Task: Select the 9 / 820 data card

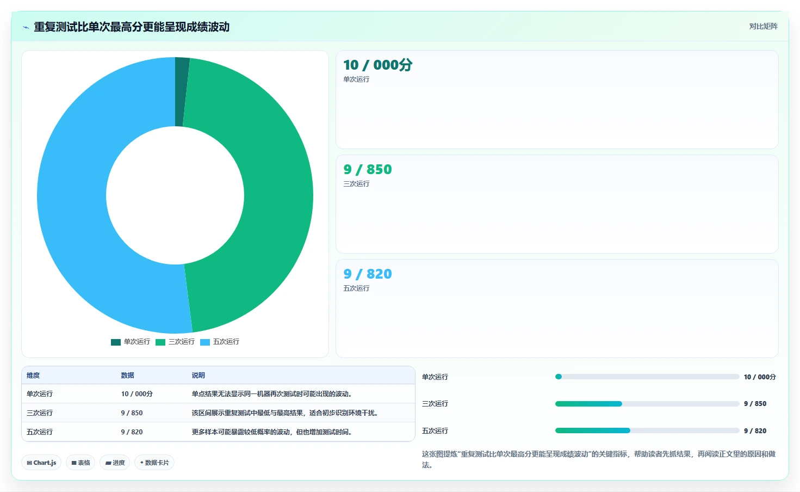Action: 557,309
